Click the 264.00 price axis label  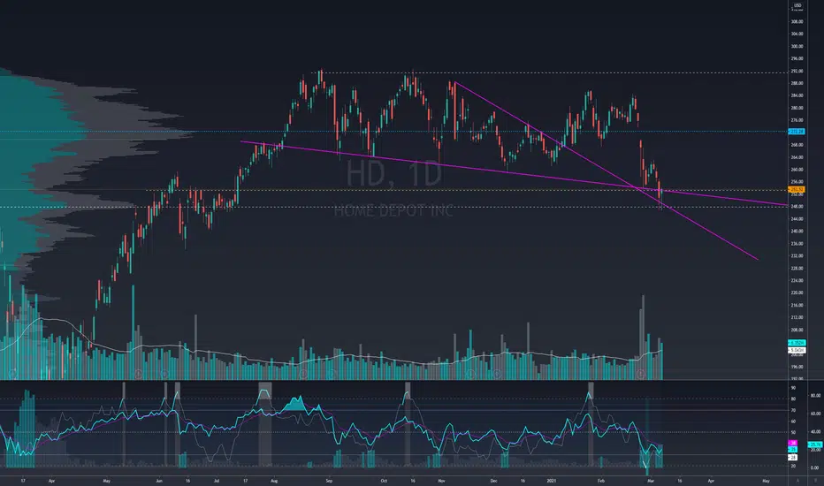pyautogui.click(x=797, y=157)
